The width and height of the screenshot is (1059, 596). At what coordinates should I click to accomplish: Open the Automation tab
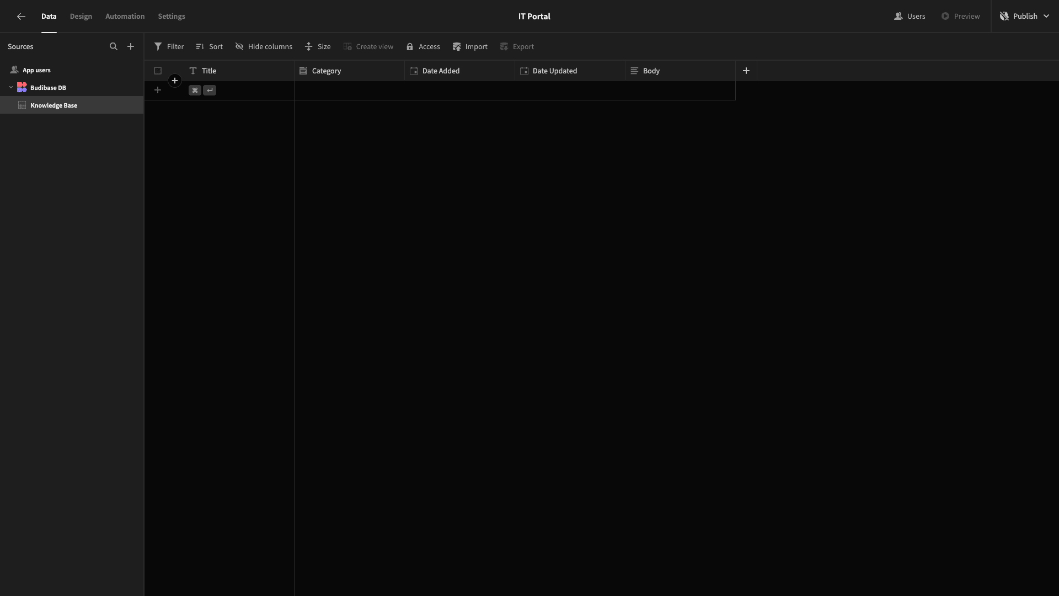[125, 17]
